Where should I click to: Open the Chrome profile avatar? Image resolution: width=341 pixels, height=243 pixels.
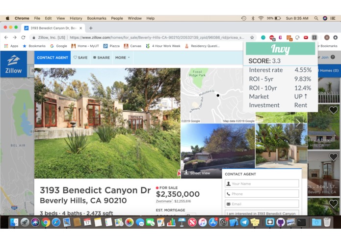[x=327, y=37]
